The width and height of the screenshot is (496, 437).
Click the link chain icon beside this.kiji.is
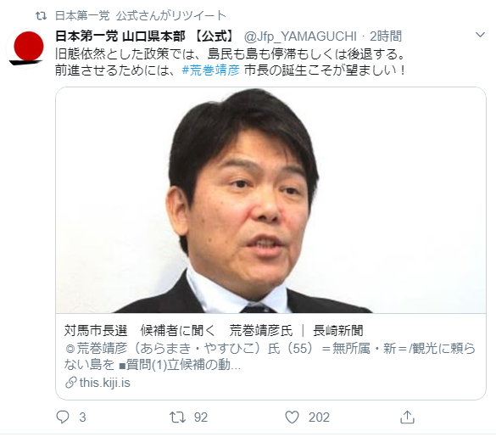(x=71, y=383)
